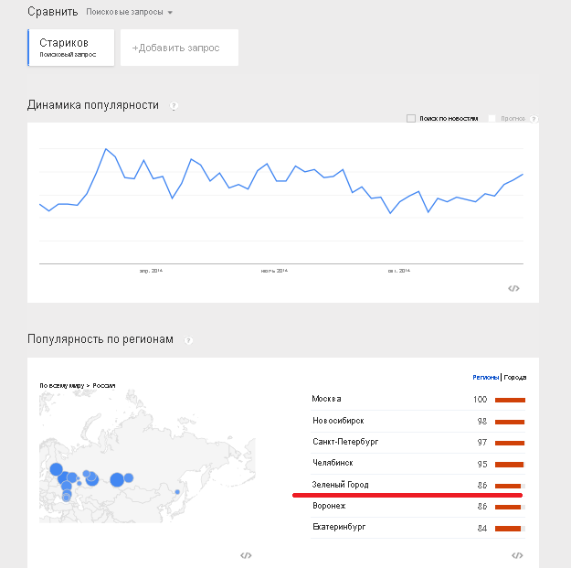The width and height of the screenshot is (571, 568).
Task: Click the blue trend line on chart
Action: click(x=107, y=148)
